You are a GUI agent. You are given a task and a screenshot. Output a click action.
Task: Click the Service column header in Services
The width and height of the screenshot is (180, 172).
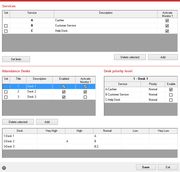pos(32,14)
